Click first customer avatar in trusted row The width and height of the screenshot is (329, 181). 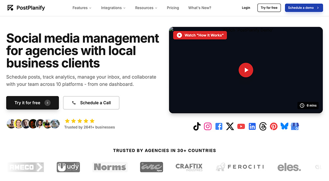(x=11, y=124)
